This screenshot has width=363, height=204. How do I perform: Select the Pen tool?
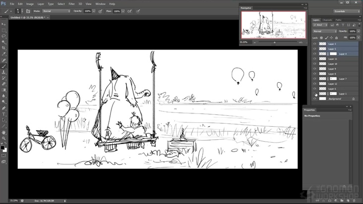[x=3, y=108]
